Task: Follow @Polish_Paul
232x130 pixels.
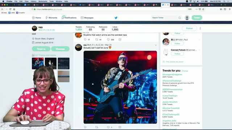Action: 177,43
